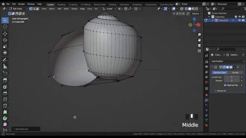Expand Cube.006 tree item

click(x=213, y=20)
